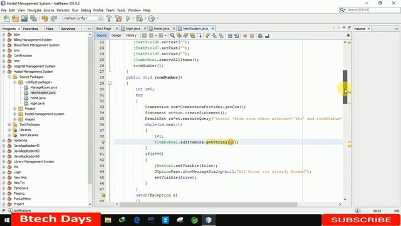
Task: Collapse the Source Packages node
Action: point(9,77)
